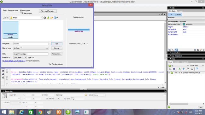Browse for Bg image folder icon
205x115 pixels.
pyautogui.click(x=86, y=95)
